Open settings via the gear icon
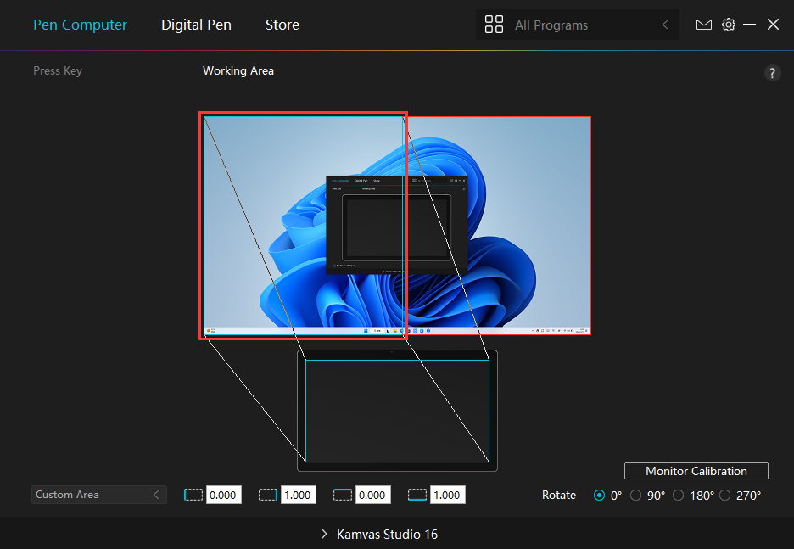Screen dimensions: 794x549 [728, 25]
